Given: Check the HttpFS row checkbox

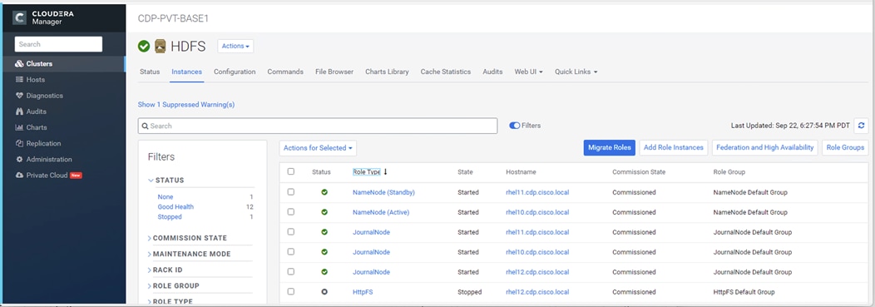Looking at the screenshot, I should tap(291, 291).
